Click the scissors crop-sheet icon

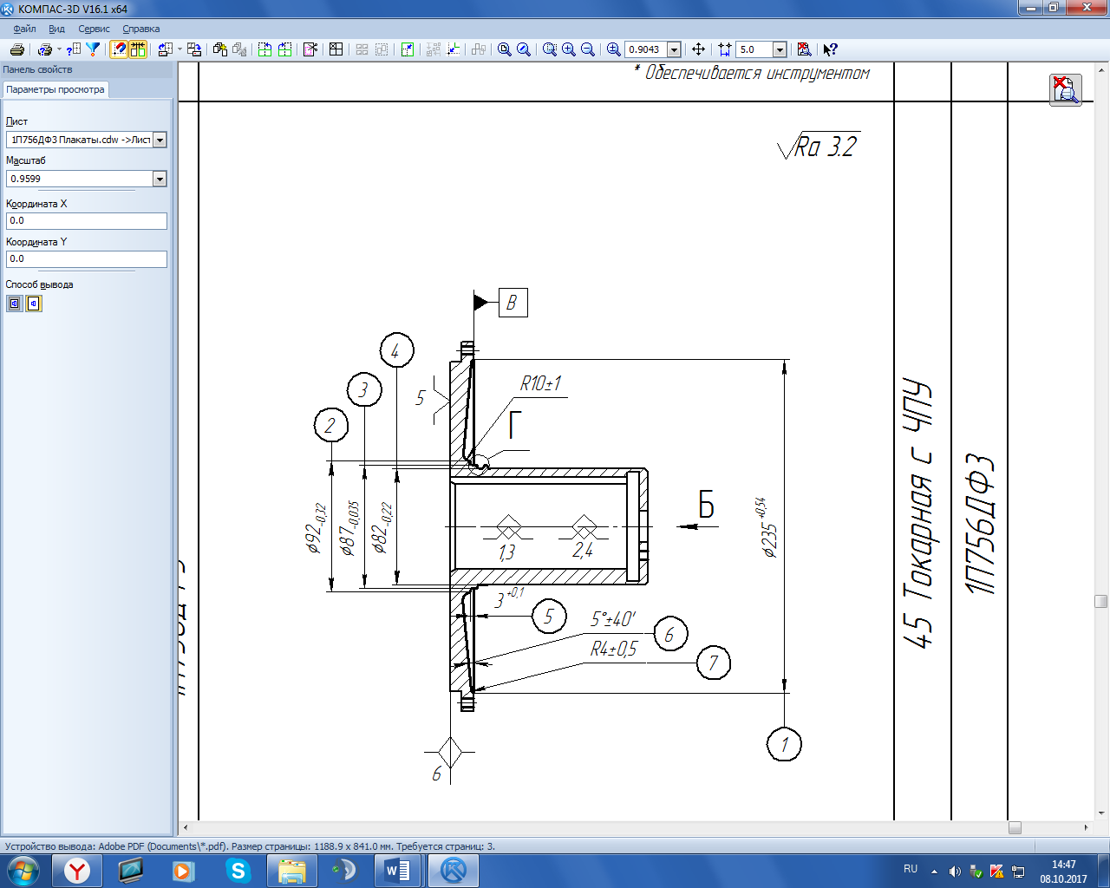tap(310, 49)
